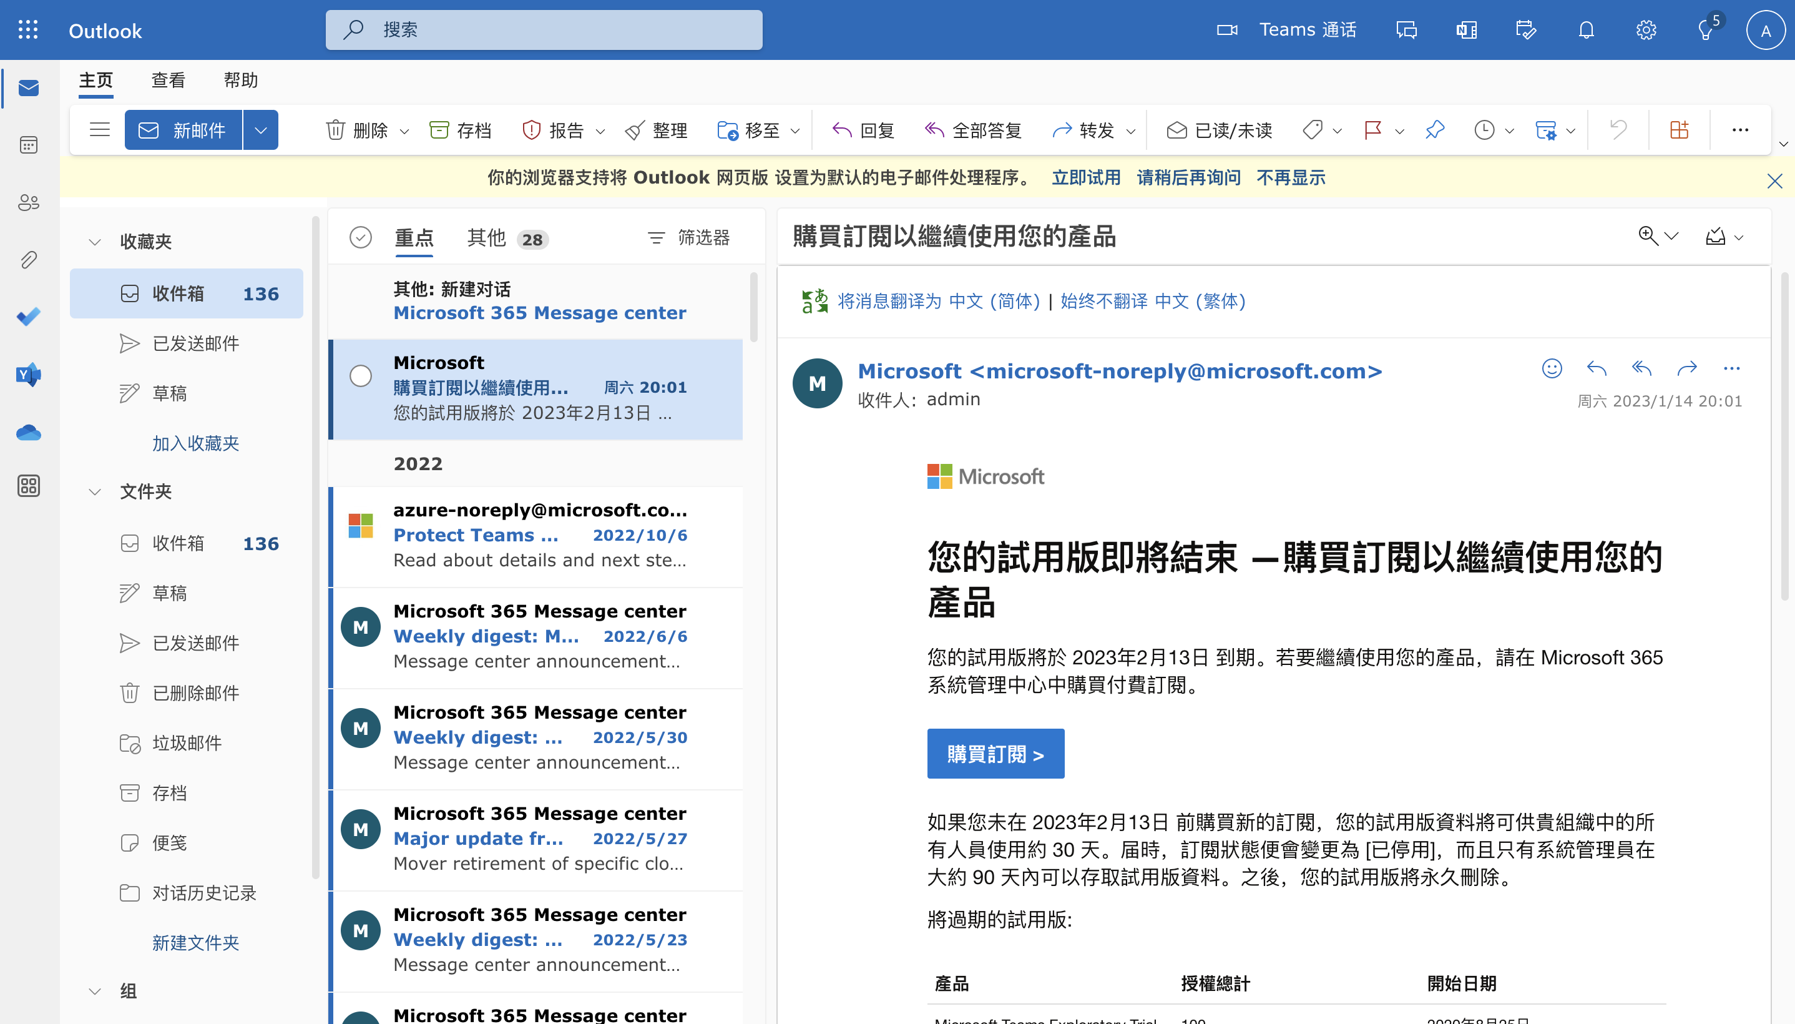Open more message actions ellipsis
Image resolution: width=1795 pixels, height=1024 pixels.
1732,368
